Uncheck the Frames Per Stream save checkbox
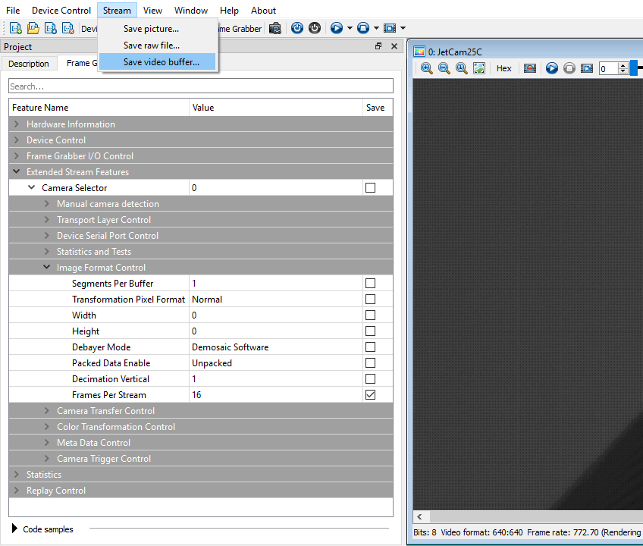 click(x=370, y=394)
